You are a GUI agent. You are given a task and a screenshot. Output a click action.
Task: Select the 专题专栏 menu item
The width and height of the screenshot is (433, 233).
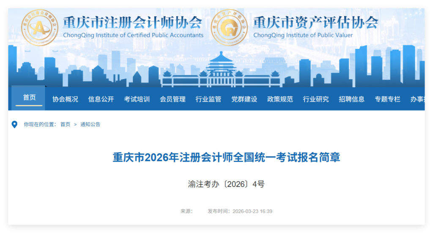click(387, 99)
